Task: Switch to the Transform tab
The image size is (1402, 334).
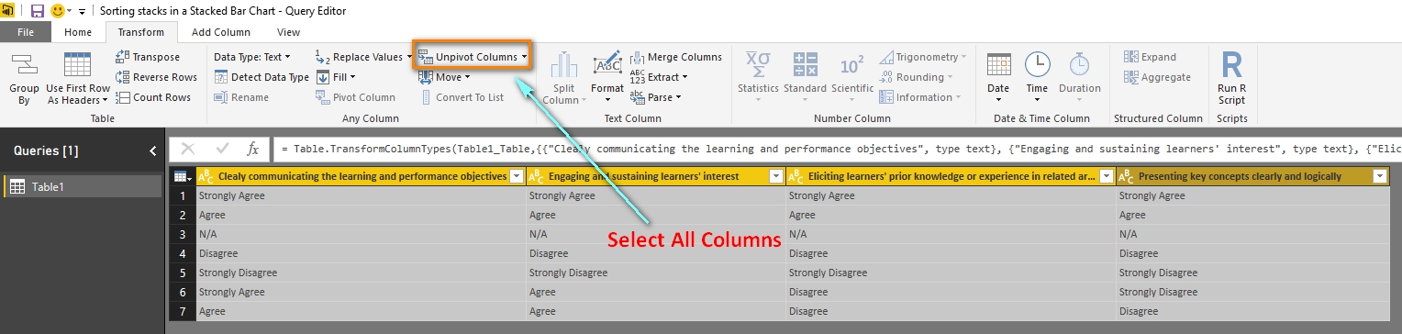Action: click(141, 32)
